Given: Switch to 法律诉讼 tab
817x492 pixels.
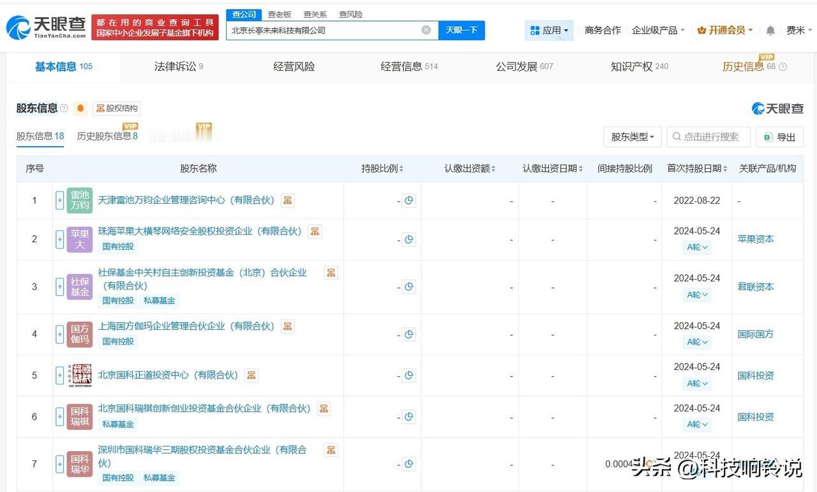Looking at the screenshot, I should click(179, 66).
